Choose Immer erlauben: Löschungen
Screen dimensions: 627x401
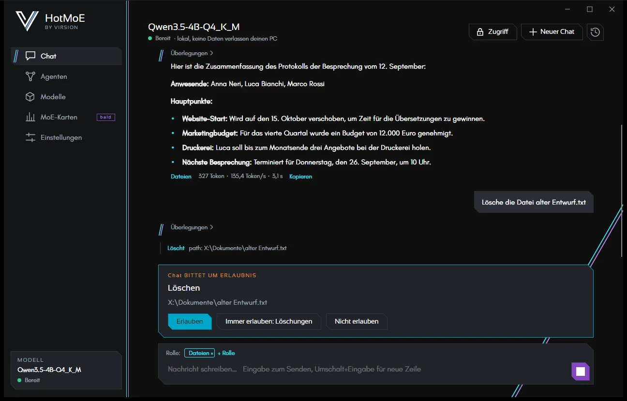tap(269, 322)
